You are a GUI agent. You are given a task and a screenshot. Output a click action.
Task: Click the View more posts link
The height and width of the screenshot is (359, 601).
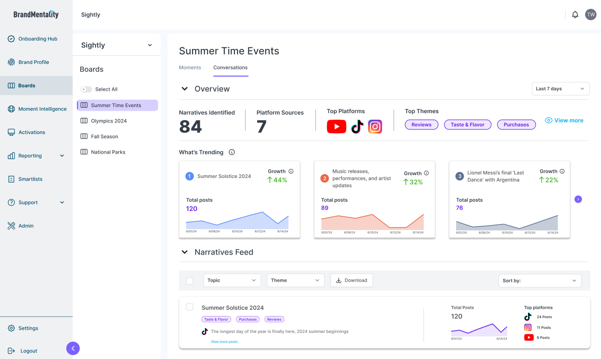[224, 342]
